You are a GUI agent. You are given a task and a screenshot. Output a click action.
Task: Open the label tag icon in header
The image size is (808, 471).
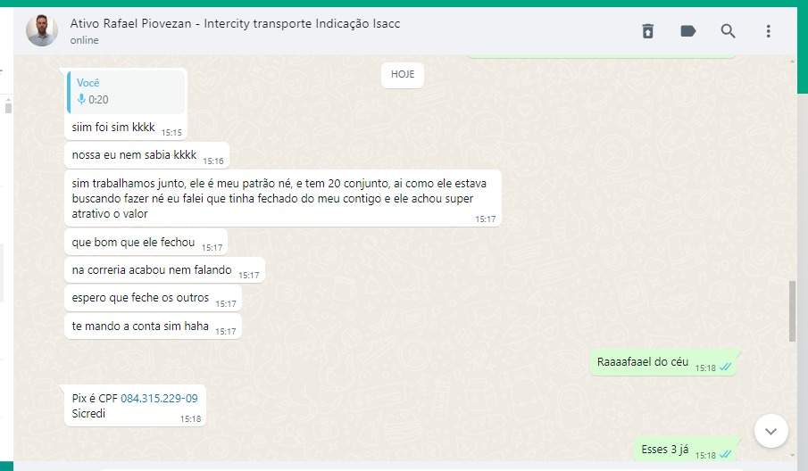tap(688, 31)
